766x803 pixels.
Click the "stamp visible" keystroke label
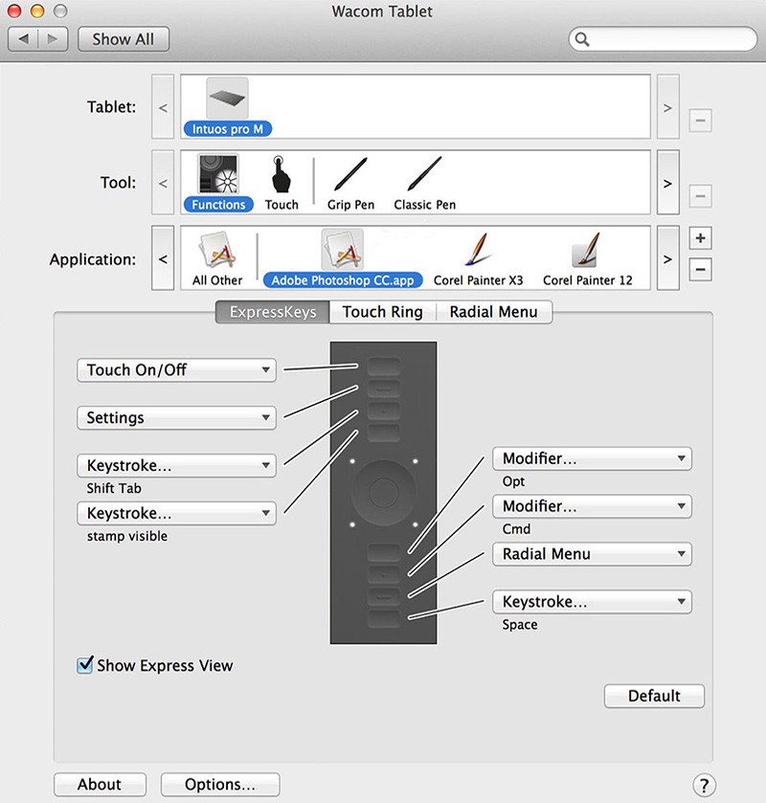(x=127, y=536)
